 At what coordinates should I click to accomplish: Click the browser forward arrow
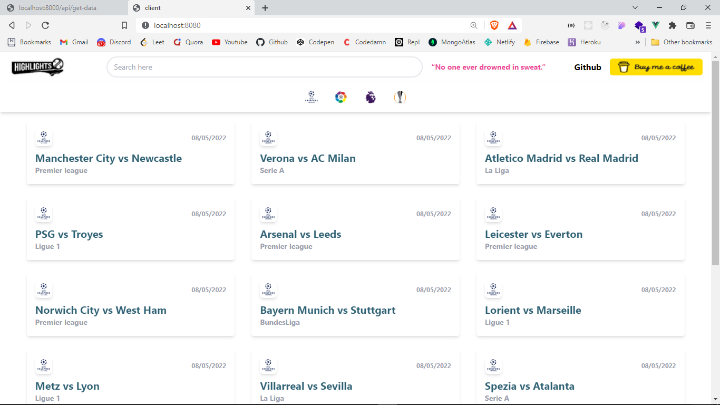tap(28, 25)
